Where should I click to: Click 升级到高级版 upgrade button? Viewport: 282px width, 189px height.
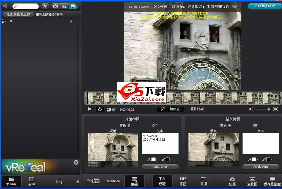264,6
